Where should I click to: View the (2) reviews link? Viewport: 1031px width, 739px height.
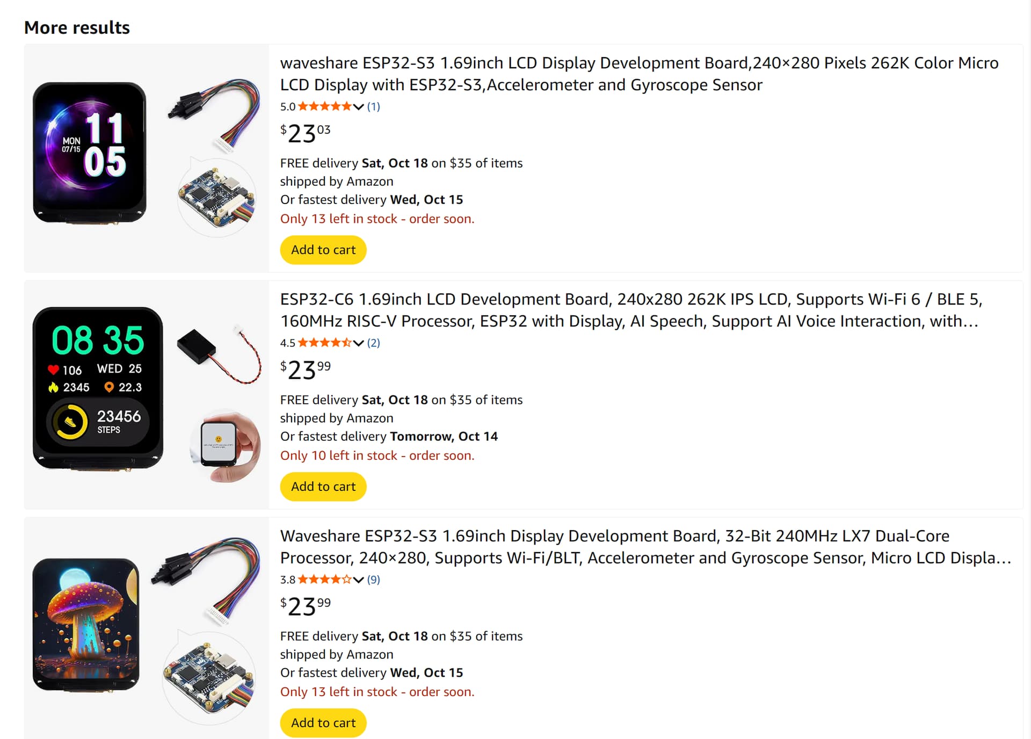[x=374, y=343]
